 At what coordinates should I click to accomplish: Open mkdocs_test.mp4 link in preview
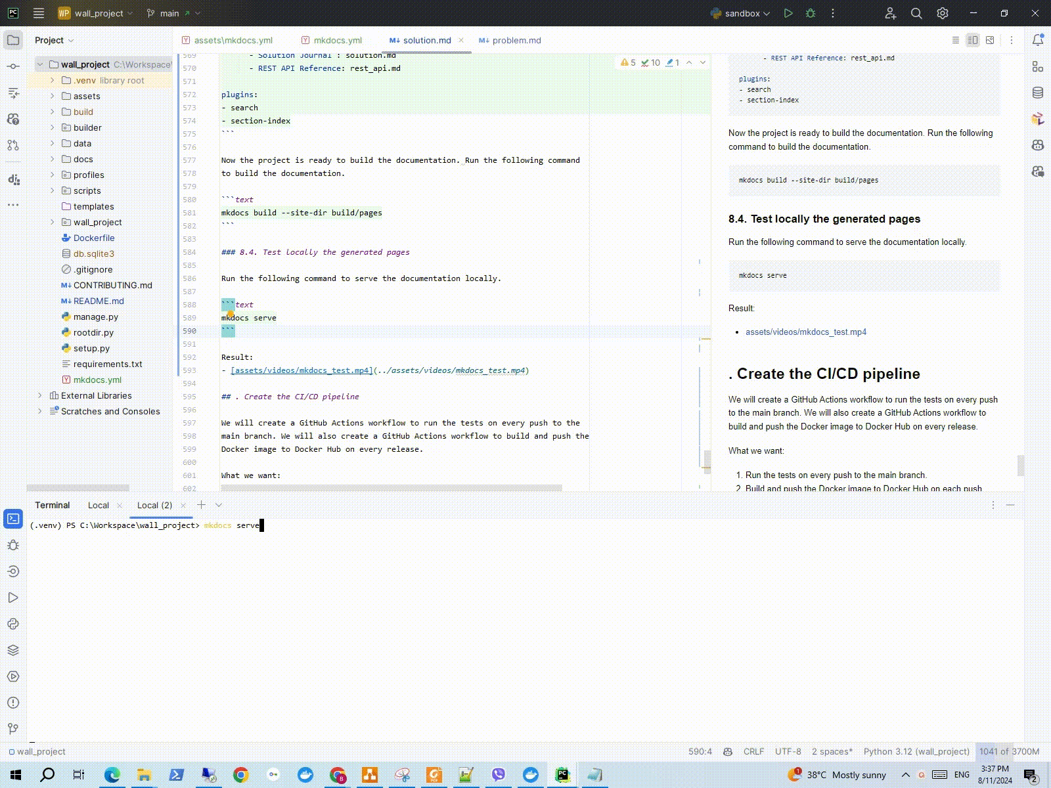click(806, 332)
